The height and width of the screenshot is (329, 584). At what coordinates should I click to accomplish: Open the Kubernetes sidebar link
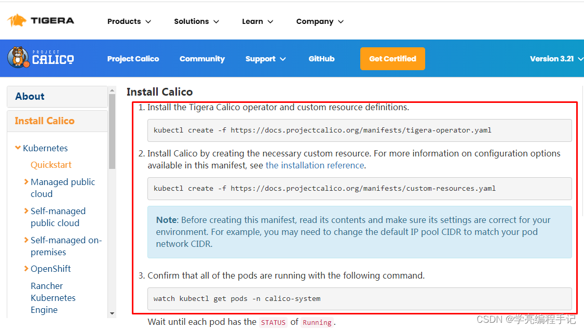click(46, 148)
